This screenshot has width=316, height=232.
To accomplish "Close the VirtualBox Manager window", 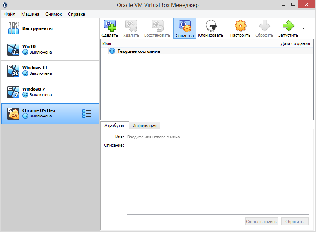I will click(x=307, y=4).
